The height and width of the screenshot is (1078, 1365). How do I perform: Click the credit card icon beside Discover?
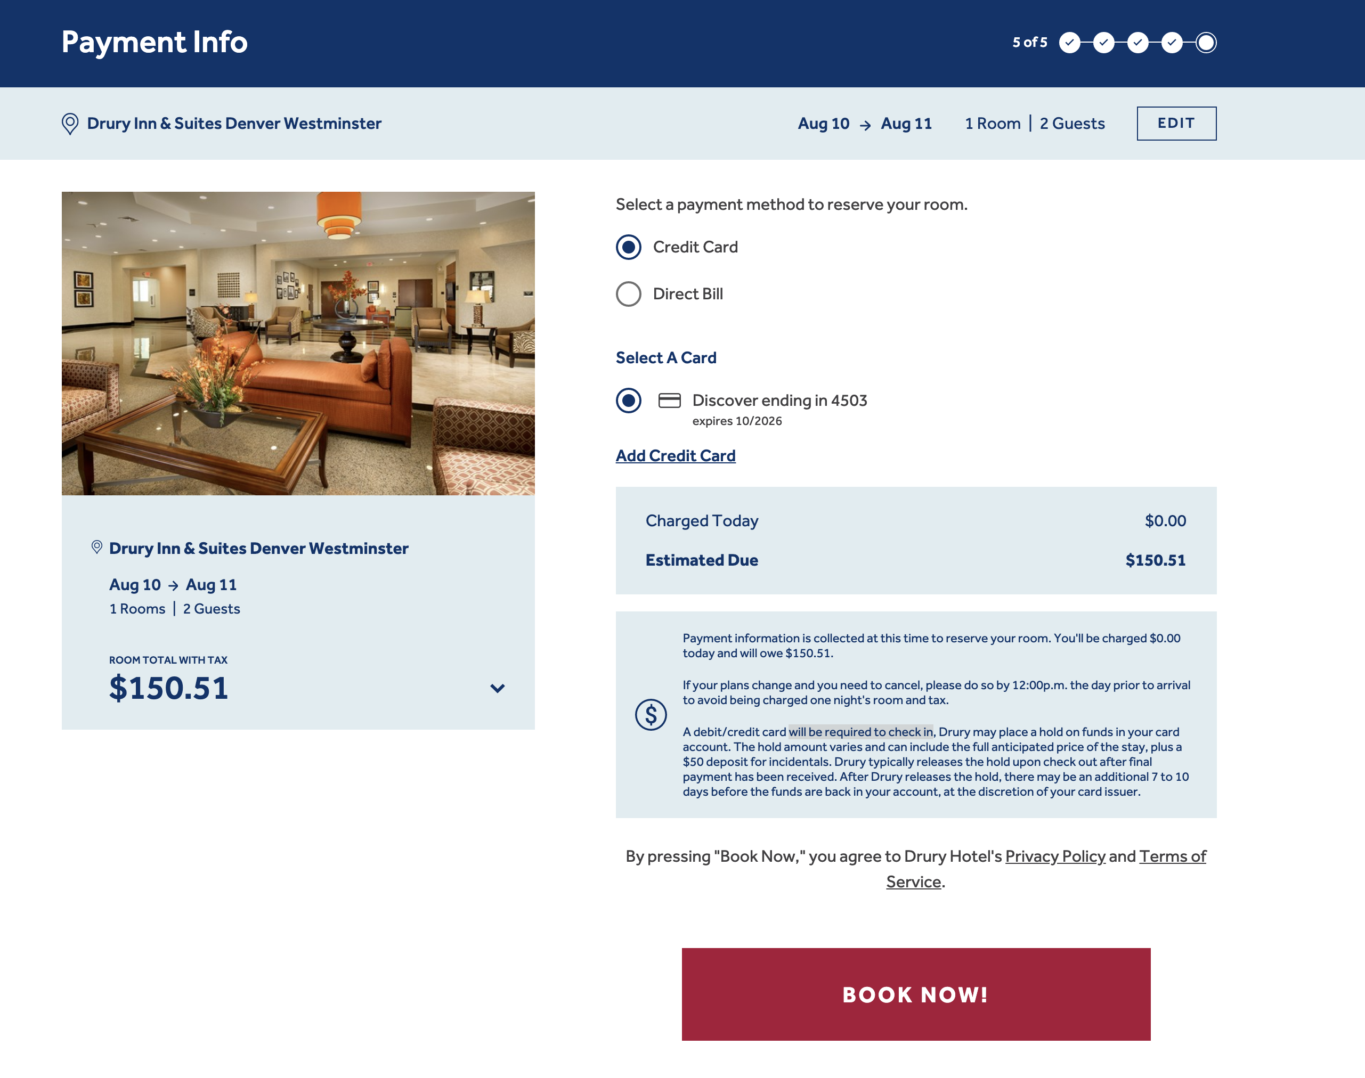coord(669,401)
